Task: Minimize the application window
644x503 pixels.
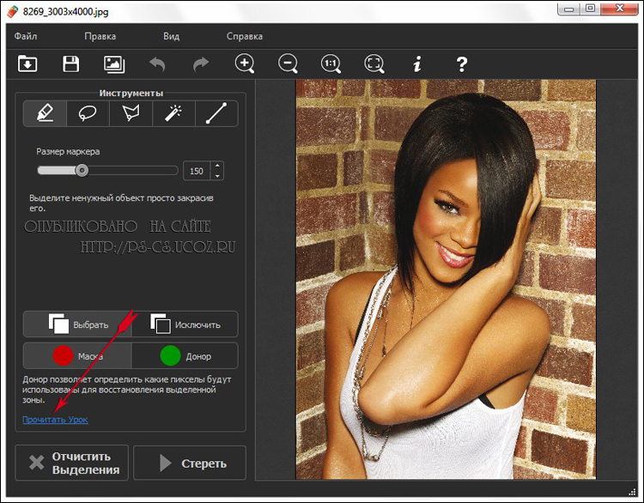Action: pyautogui.click(x=568, y=9)
